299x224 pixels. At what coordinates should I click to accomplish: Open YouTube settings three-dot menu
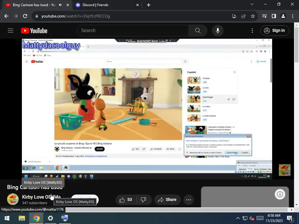click(x=252, y=30)
